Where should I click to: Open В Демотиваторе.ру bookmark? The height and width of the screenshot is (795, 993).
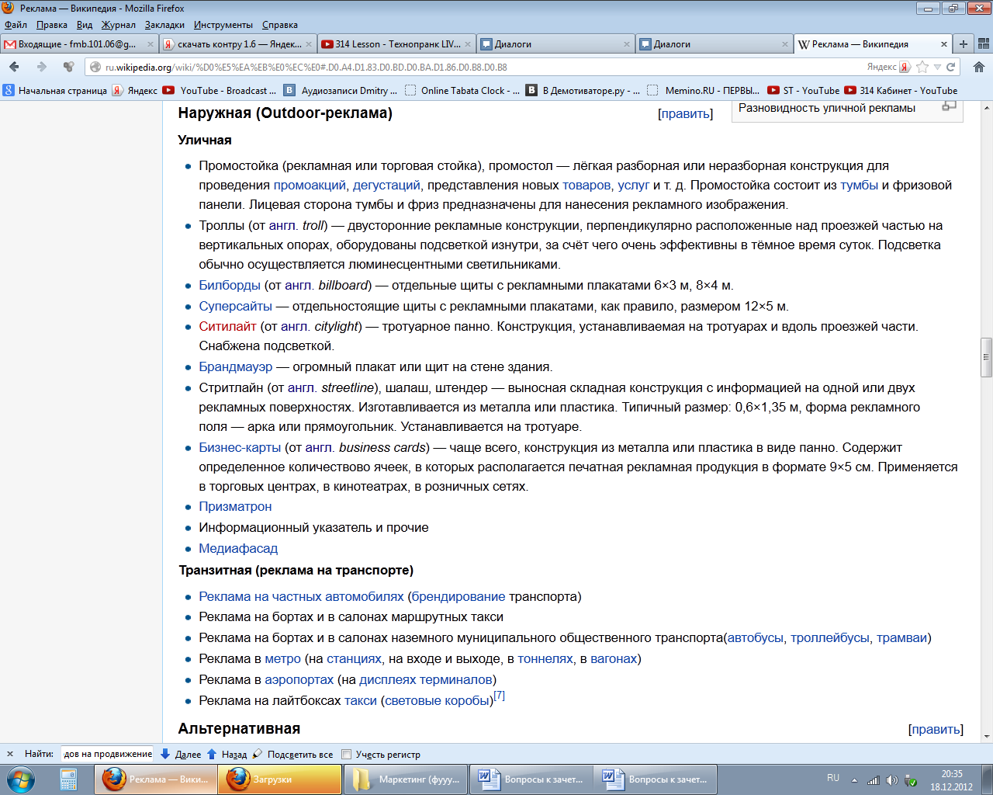tap(583, 91)
